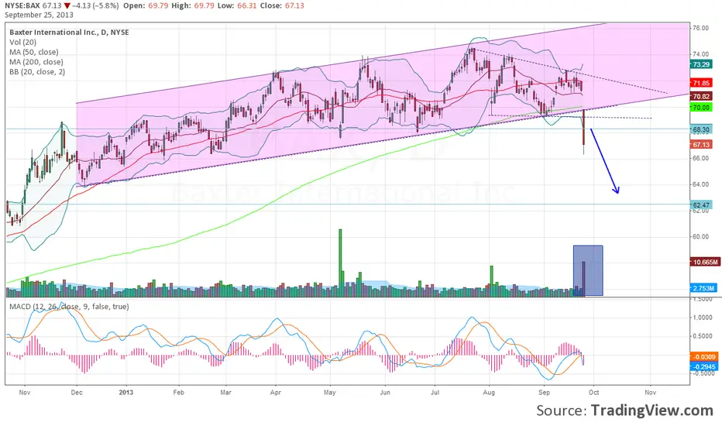Click the Jul time axis label
The height and width of the screenshot is (426, 722).
(x=435, y=393)
